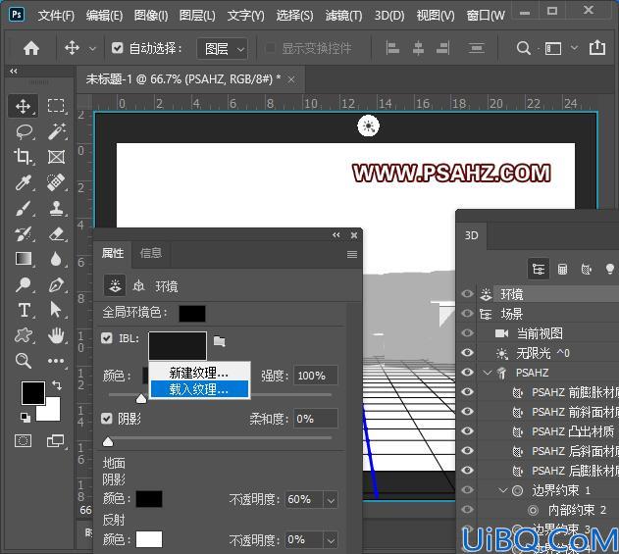Click the Home button in the options bar

point(31,48)
